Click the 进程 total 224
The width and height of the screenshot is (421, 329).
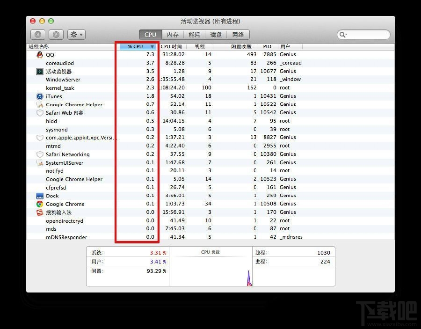(x=325, y=262)
